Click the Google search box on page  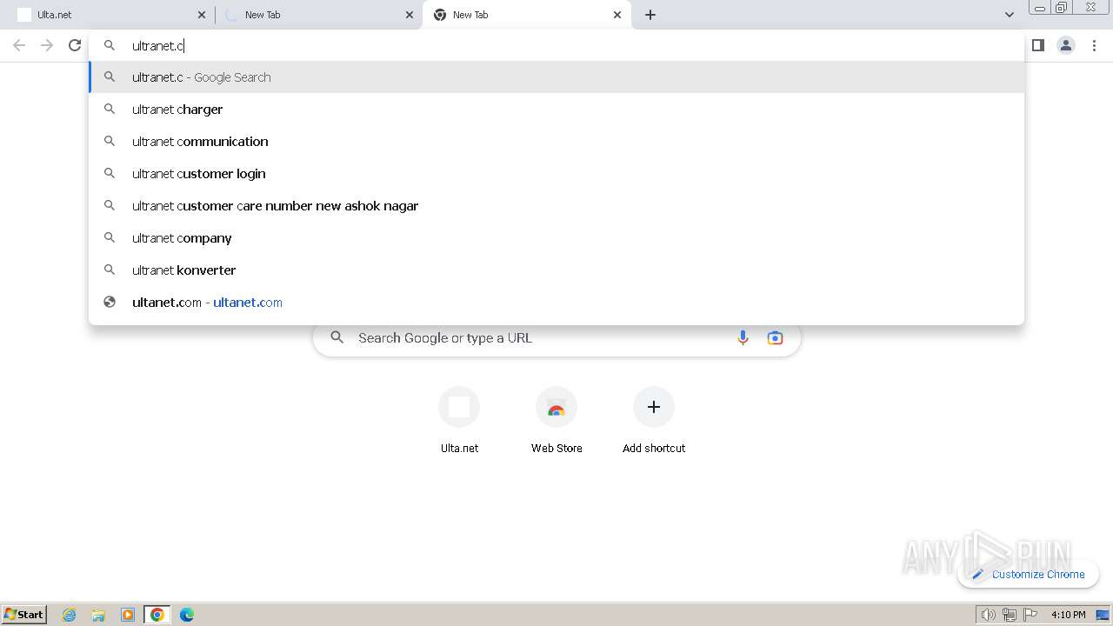(556, 338)
